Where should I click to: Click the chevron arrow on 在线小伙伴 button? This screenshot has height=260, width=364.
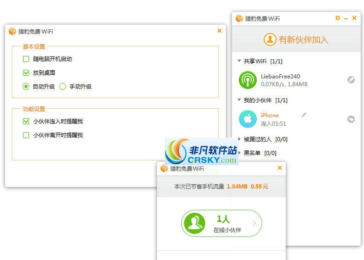point(254,223)
